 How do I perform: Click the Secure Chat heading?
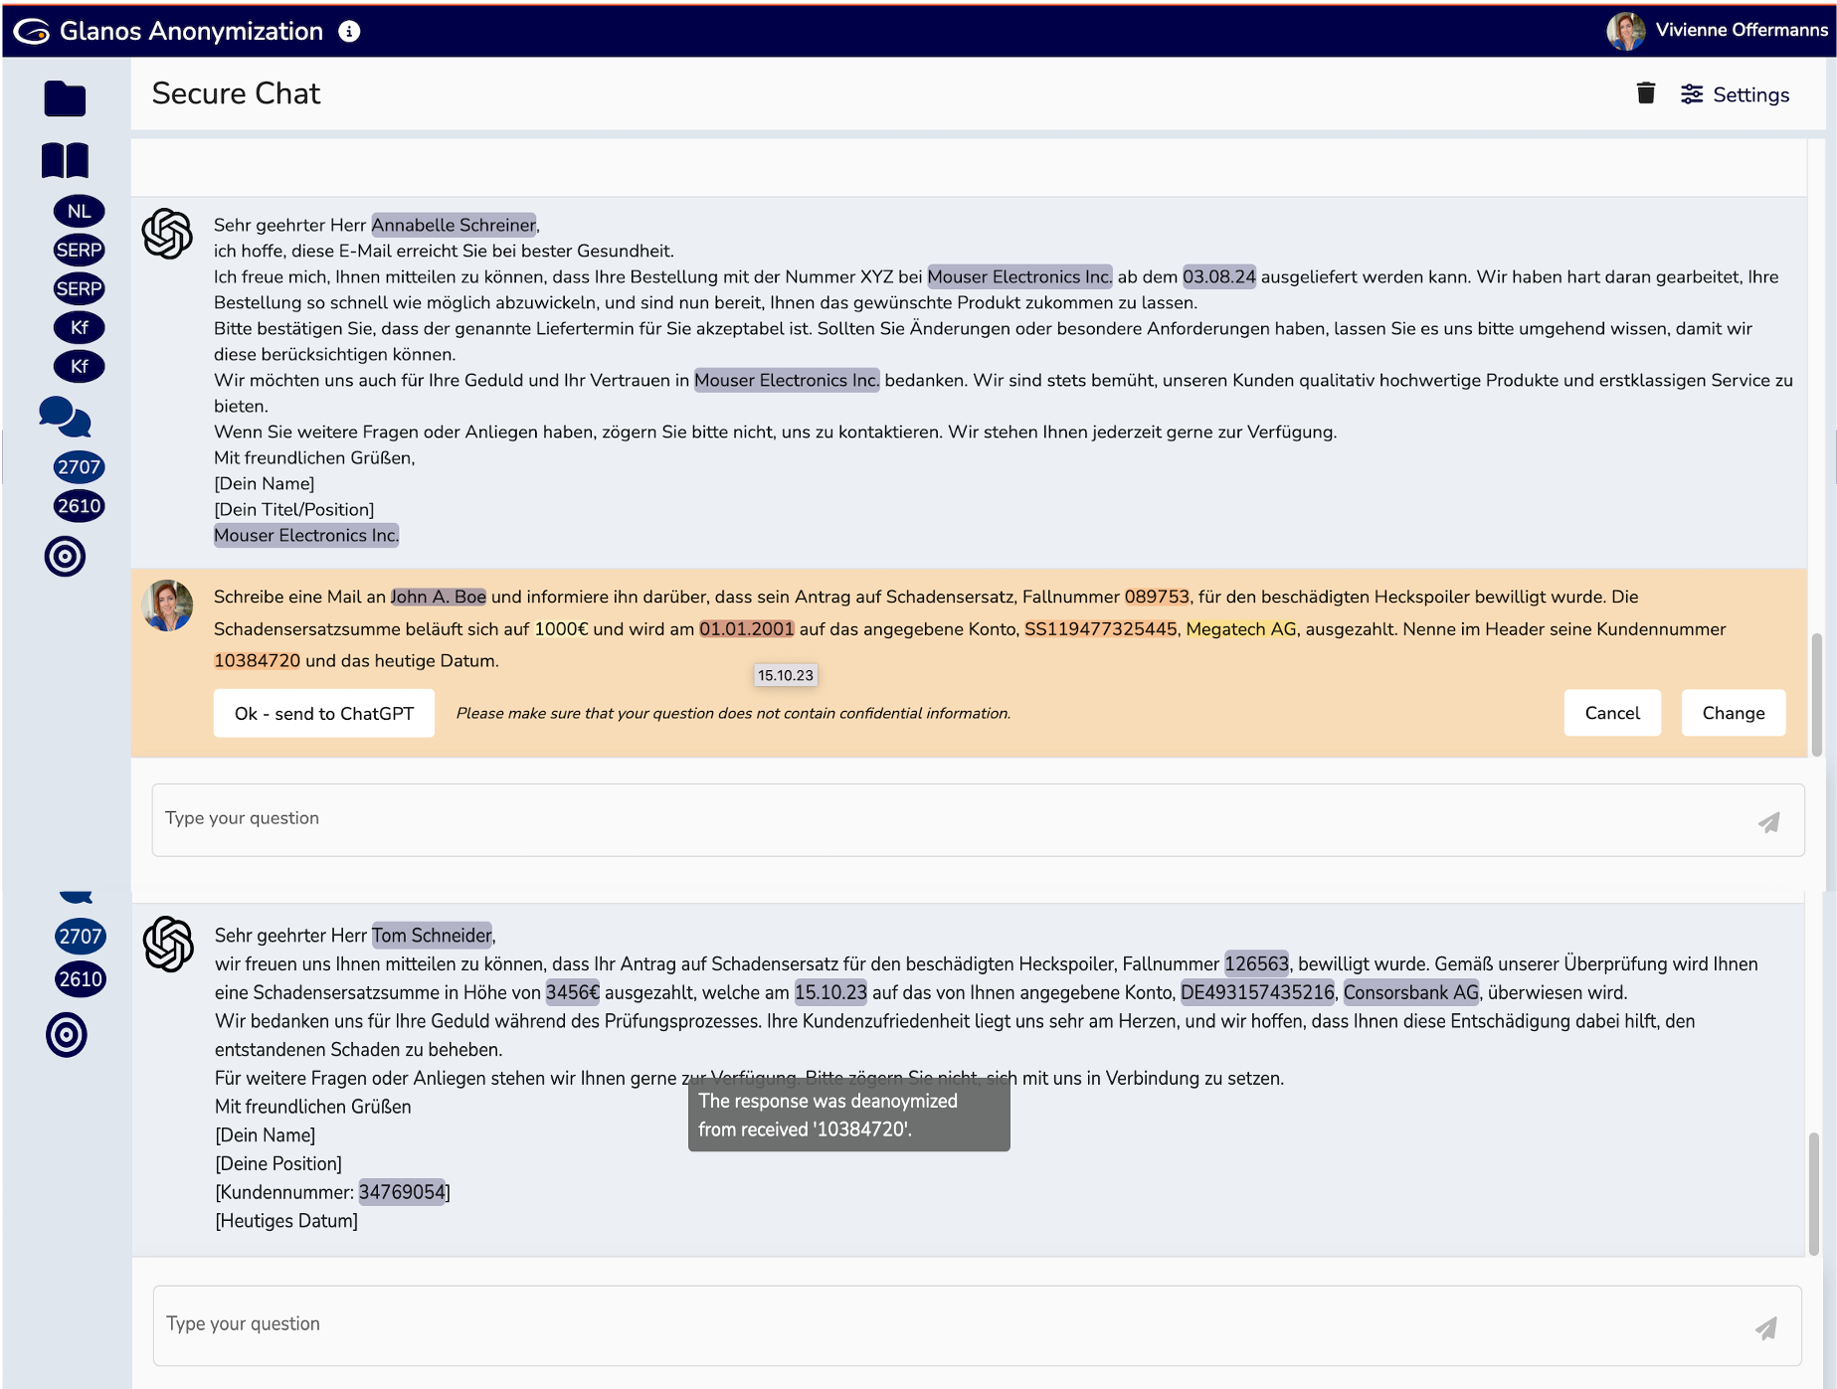[236, 93]
